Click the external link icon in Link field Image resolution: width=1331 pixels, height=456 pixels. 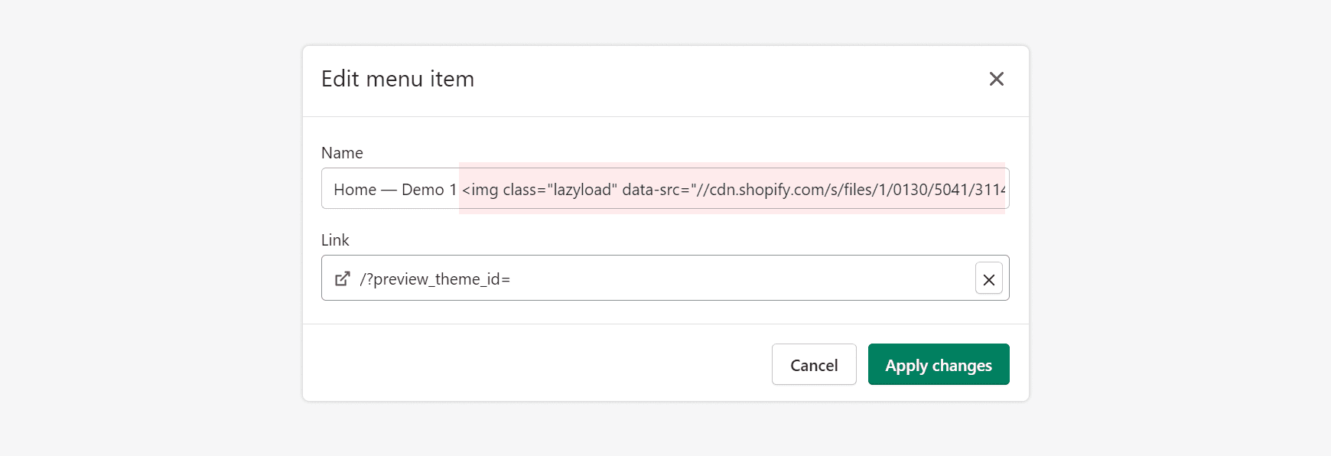tap(343, 278)
